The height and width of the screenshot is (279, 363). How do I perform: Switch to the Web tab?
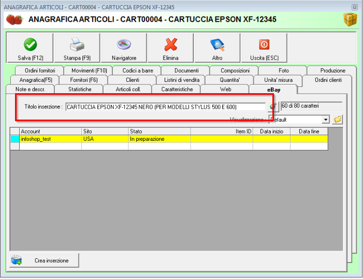225,90
